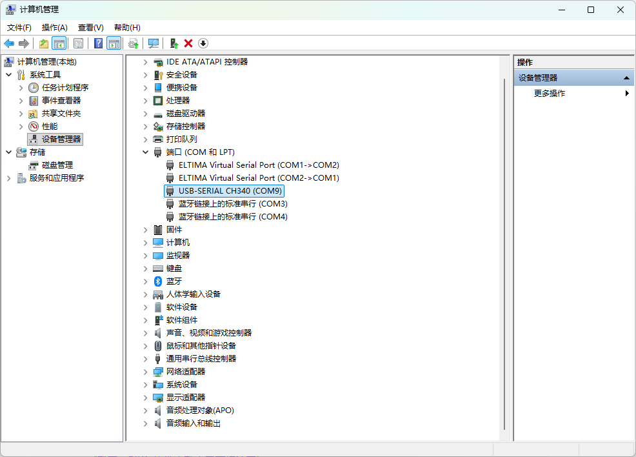Click the Scan for hardware changes icon
This screenshot has width=636, height=457.
pos(154,43)
